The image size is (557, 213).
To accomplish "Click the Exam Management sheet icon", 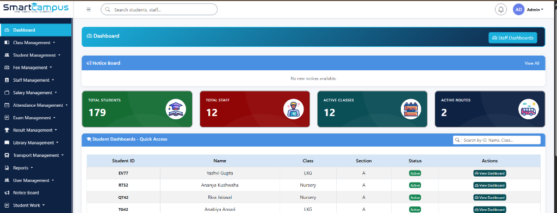I will [x=7, y=118].
